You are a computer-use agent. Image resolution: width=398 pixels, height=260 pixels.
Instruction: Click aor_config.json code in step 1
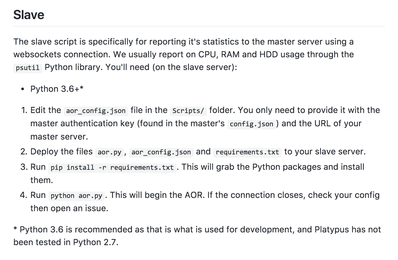coord(96,111)
